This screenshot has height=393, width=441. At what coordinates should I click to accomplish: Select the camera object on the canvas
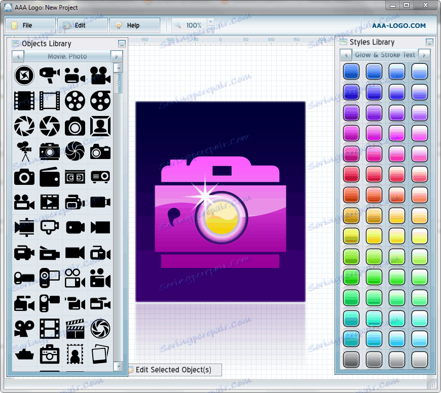(220, 212)
